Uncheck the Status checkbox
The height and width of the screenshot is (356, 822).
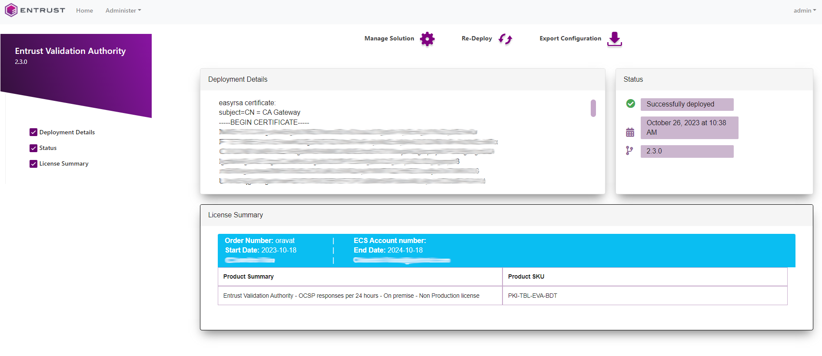pyautogui.click(x=33, y=148)
